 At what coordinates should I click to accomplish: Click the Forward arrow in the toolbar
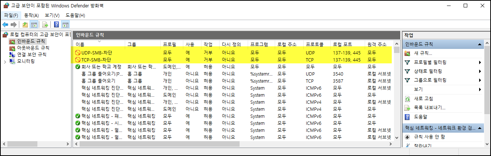pos(14,25)
